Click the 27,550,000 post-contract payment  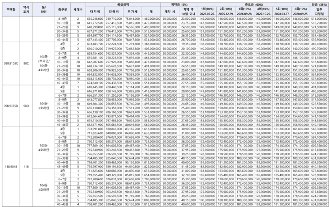[x=188, y=83]
